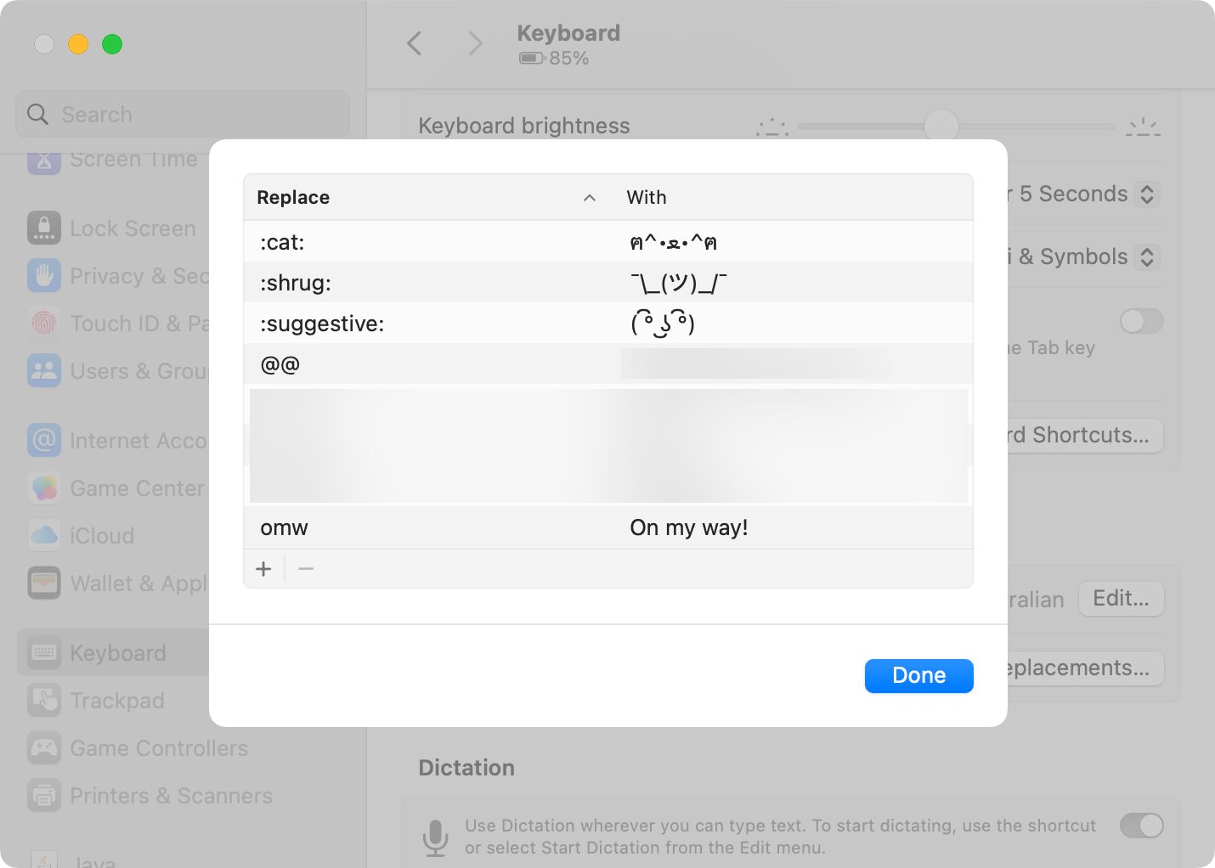Click the plus icon to add replacement
The width and height of the screenshot is (1215, 868).
click(263, 569)
